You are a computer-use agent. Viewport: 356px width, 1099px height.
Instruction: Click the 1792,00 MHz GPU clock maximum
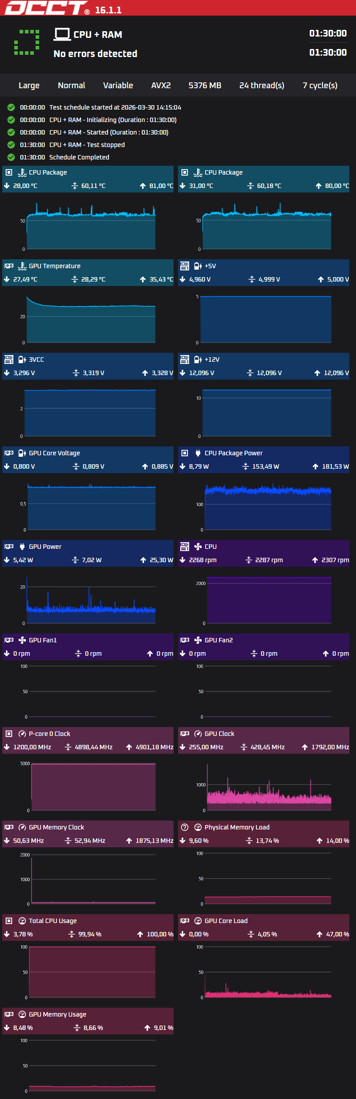[330, 747]
